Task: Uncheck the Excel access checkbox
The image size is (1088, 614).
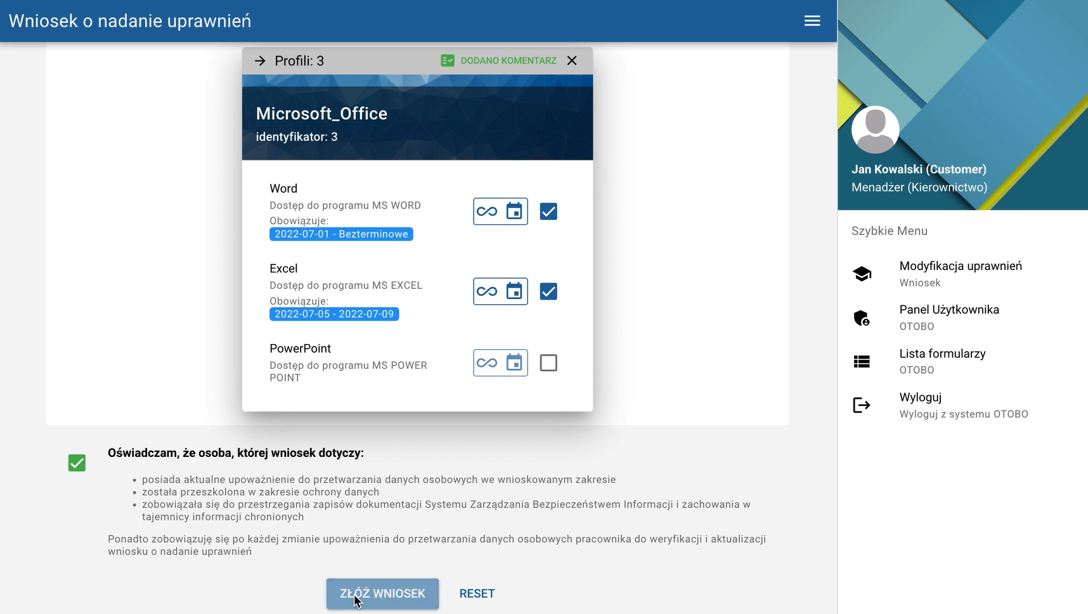Action: (548, 291)
